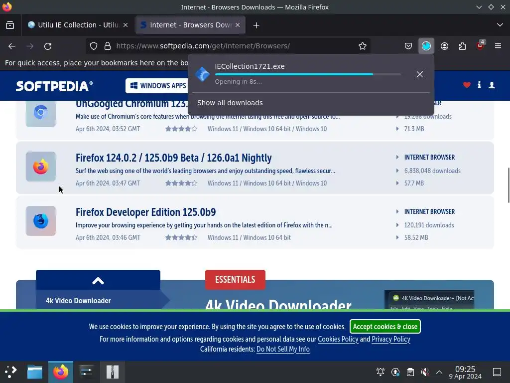Cancel the IECollection1721.exe download
The width and height of the screenshot is (510, 383).
pyautogui.click(x=419, y=74)
